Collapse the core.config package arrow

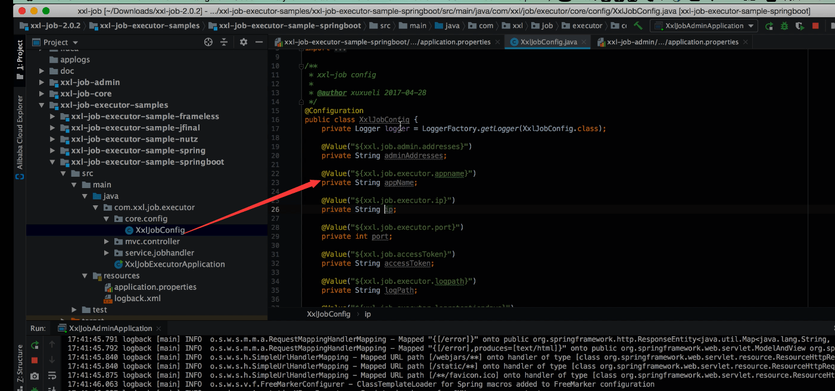(x=107, y=219)
